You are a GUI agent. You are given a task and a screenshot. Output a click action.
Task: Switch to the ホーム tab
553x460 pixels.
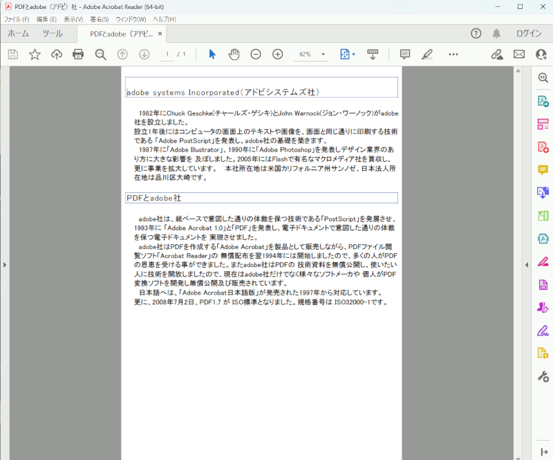point(18,33)
